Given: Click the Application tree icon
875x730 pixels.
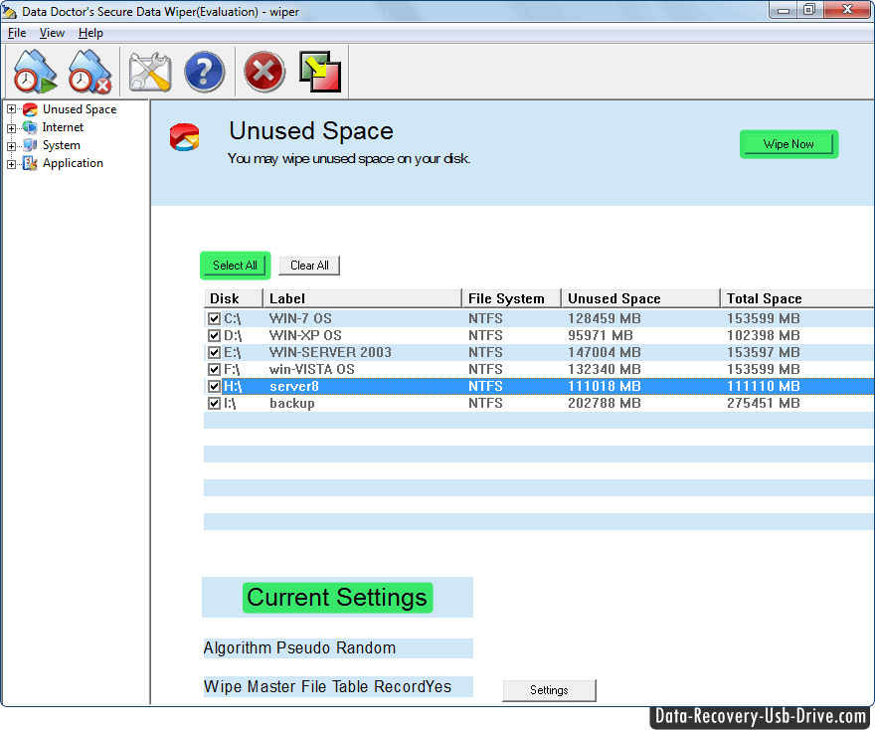Looking at the screenshot, I should point(30,163).
